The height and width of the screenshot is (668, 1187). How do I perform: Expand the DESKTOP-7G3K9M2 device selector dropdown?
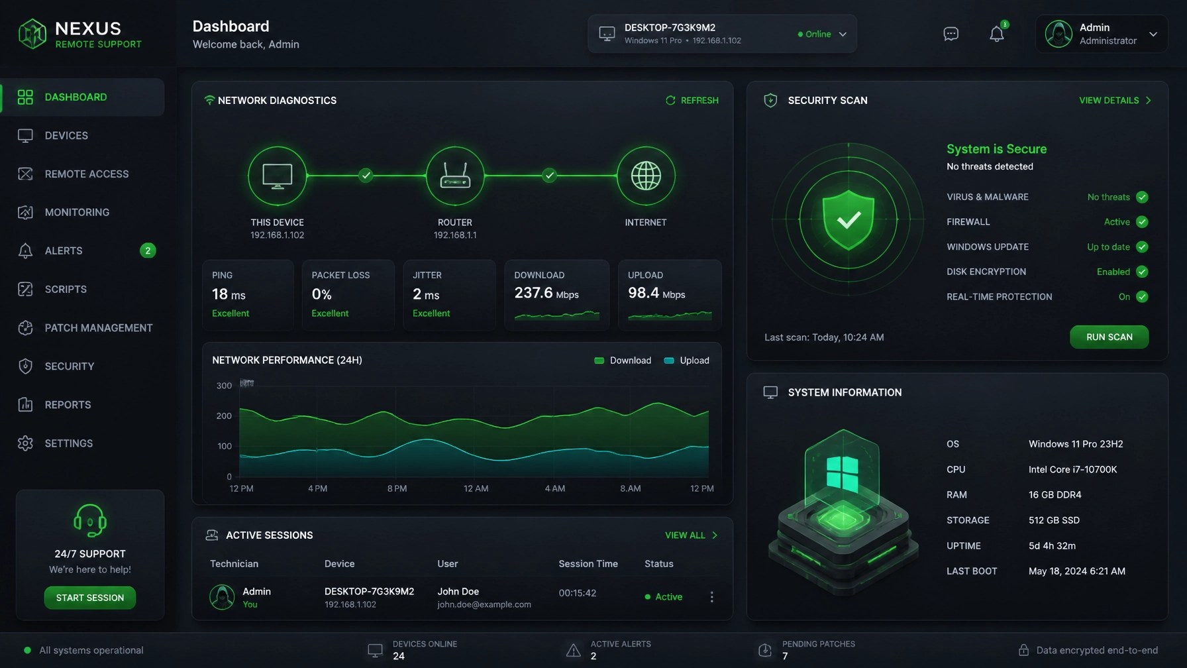(843, 34)
